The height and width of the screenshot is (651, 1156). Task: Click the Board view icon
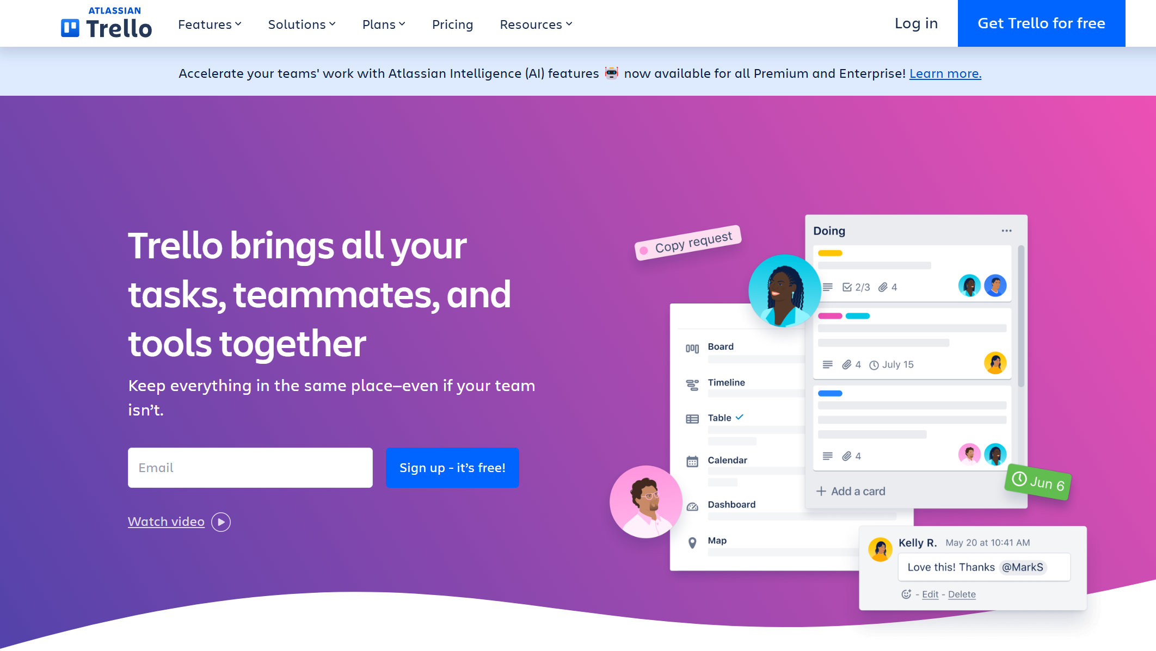692,348
